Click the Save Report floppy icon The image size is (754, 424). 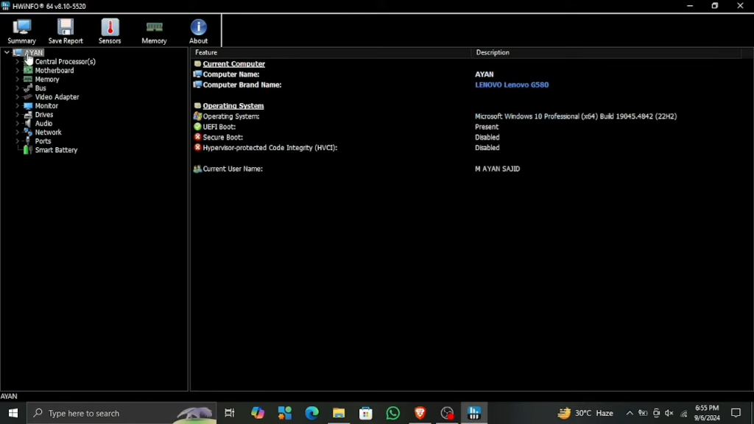[66, 31]
